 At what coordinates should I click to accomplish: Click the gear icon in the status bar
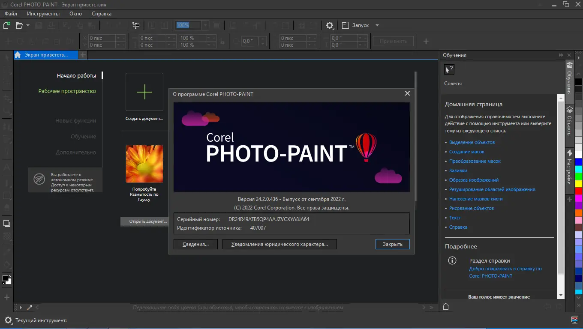click(8, 320)
